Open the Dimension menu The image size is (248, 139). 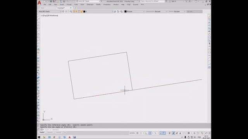[90, 5]
